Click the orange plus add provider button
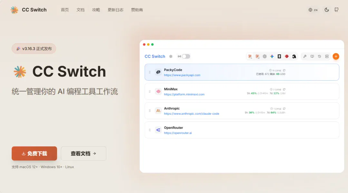 tap(336, 56)
